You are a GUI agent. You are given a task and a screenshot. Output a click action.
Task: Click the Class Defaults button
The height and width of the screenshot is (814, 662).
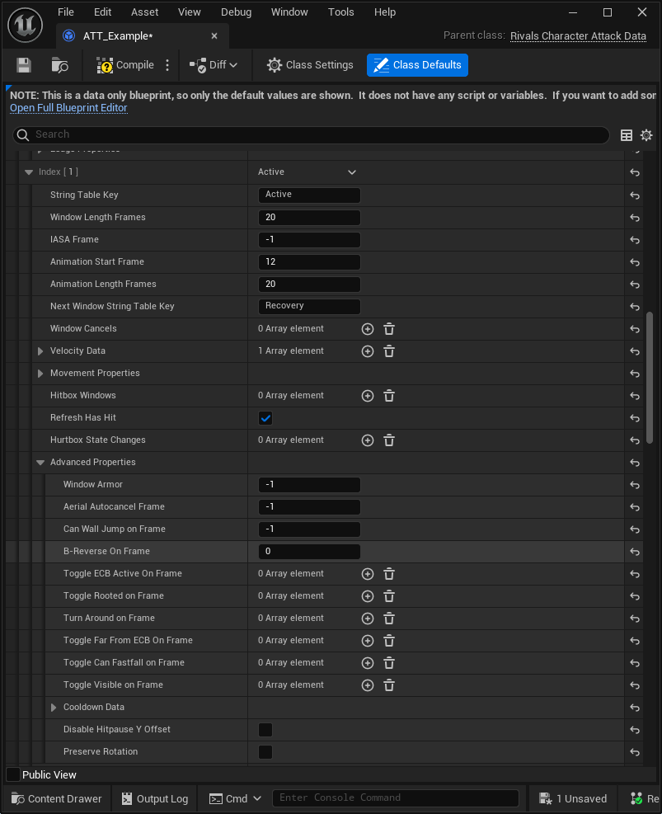(x=417, y=65)
